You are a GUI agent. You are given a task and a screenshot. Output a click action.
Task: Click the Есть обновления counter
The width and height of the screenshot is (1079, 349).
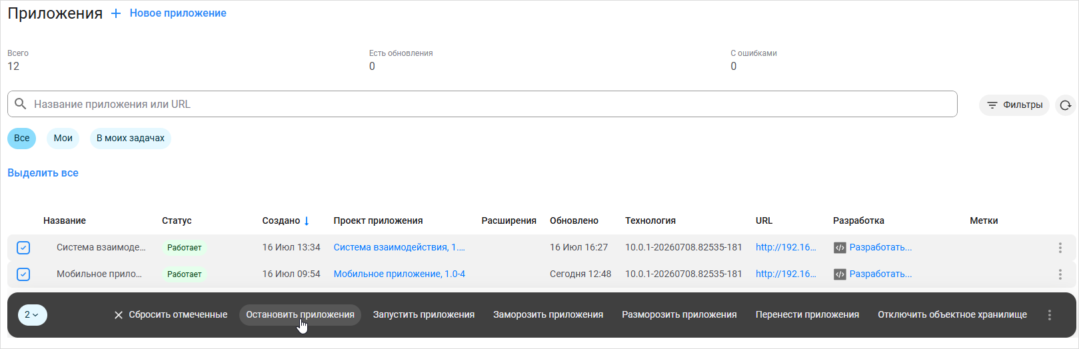click(401, 60)
